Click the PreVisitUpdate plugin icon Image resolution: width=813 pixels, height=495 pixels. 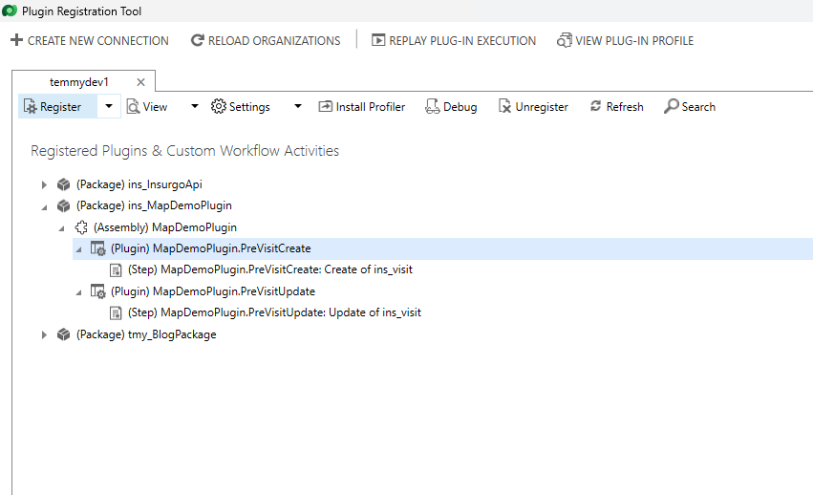point(98,291)
